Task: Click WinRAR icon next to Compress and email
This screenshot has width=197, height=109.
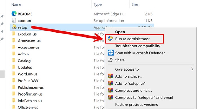Action: coord(110,90)
